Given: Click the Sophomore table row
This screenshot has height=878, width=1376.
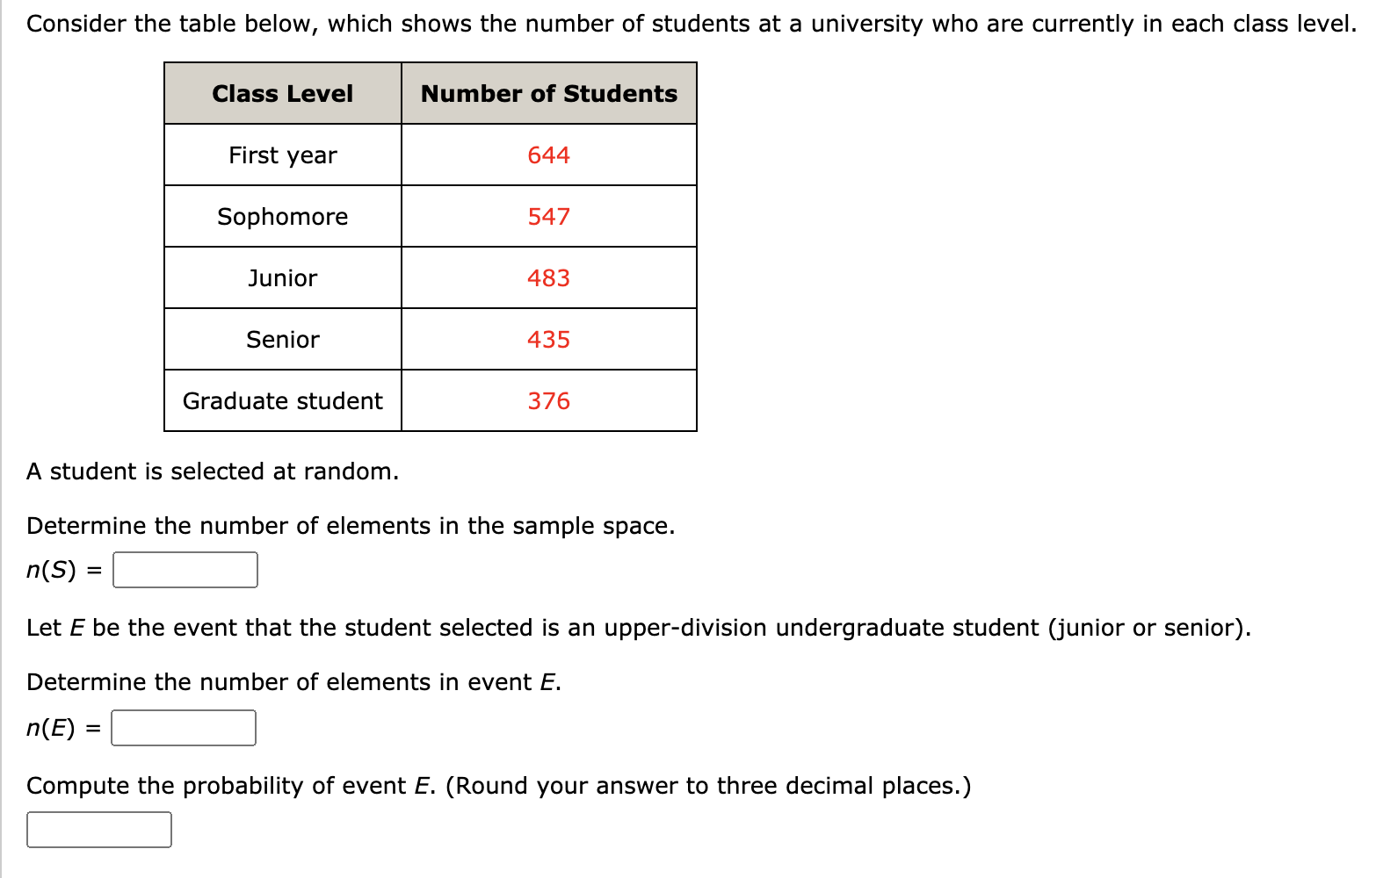Looking at the screenshot, I should point(282,217).
